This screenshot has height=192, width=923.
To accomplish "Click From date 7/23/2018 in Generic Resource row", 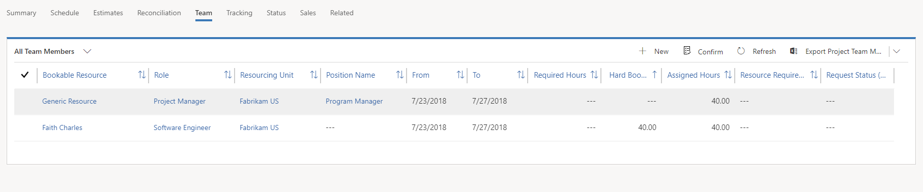I will [x=429, y=101].
